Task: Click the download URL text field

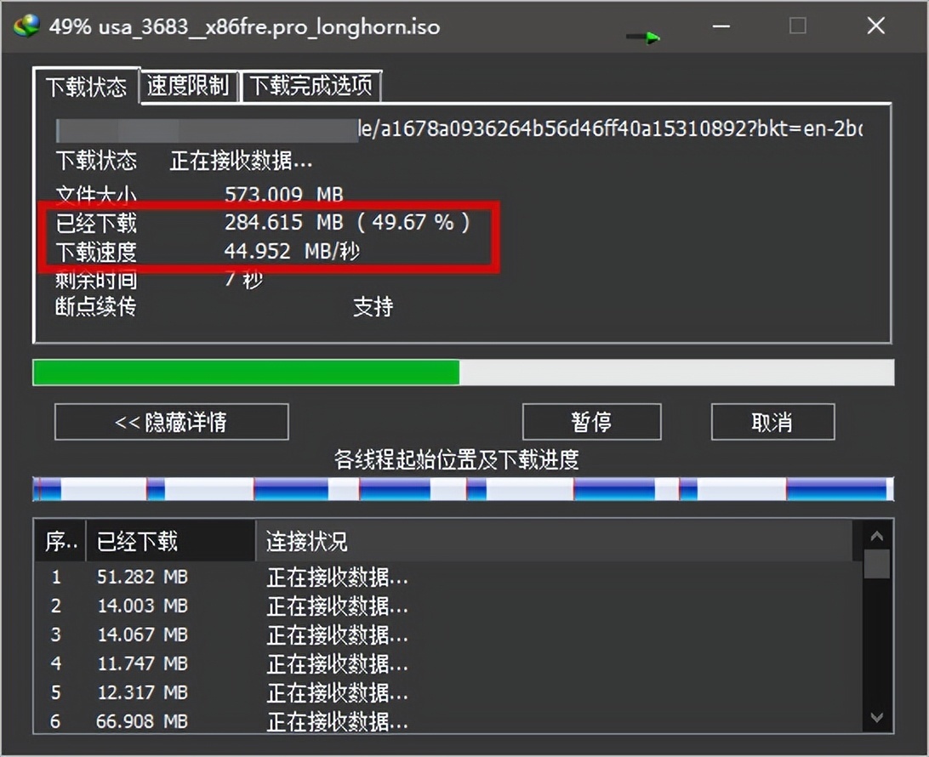Action: click(x=459, y=130)
